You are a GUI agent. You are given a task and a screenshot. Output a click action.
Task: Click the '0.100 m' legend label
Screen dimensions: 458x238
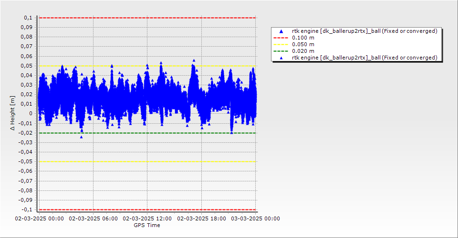[x=303, y=38]
